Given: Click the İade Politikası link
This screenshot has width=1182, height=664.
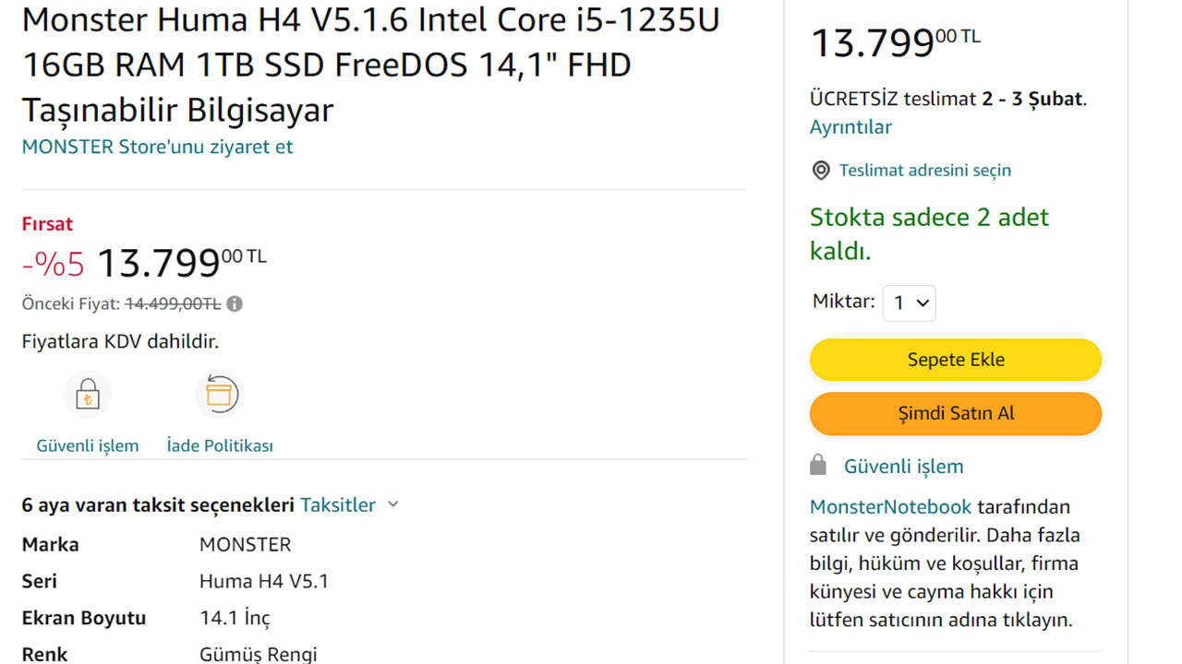Looking at the screenshot, I should click(220, 445).
